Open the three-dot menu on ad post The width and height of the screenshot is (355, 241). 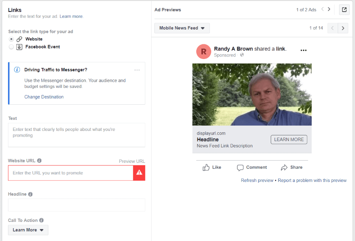(x=304, y=50)
